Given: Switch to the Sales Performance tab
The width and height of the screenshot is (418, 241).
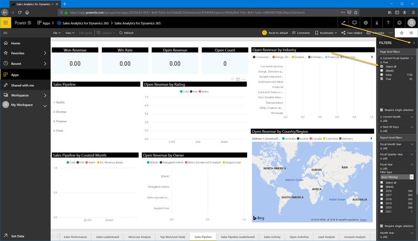Looking at the screenshot, I should [x=75, y=237].
